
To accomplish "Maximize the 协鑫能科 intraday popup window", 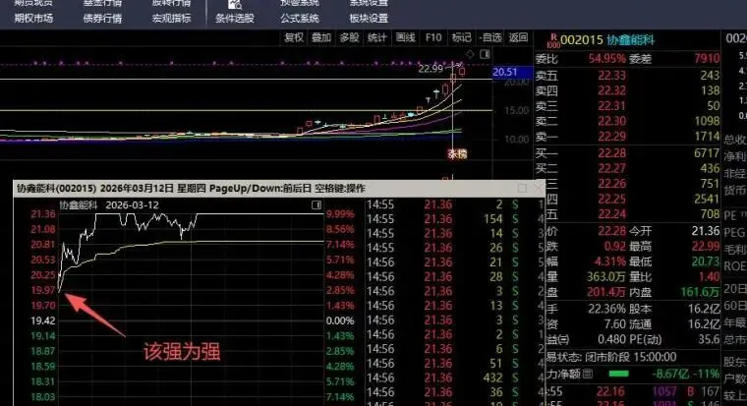I will (x=522, y=188).
